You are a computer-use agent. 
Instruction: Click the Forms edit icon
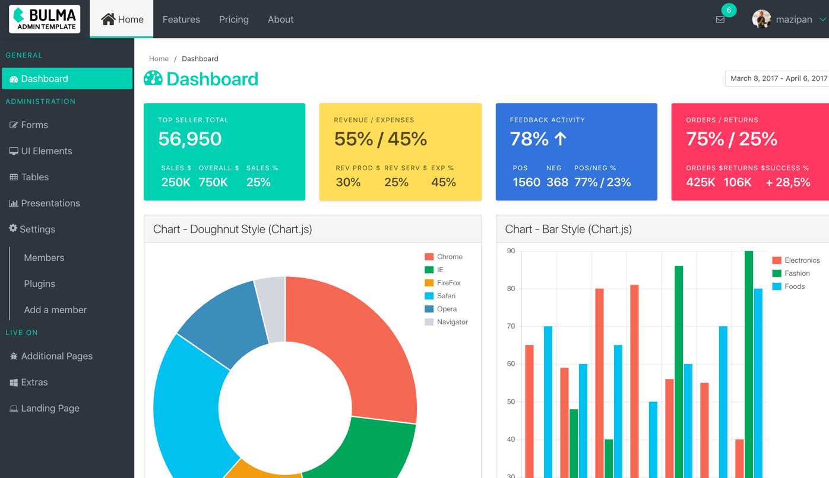pyautogui.click(x=14, y=125)
